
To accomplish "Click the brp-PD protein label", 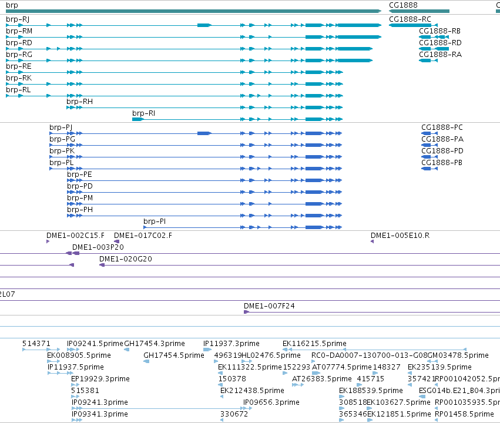I will click(80, 186).
